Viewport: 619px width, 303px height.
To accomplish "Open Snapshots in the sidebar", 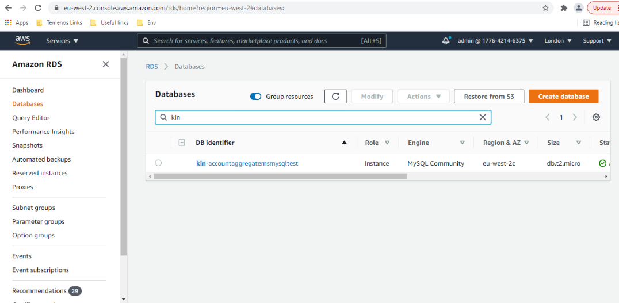I will pos(27,145).
